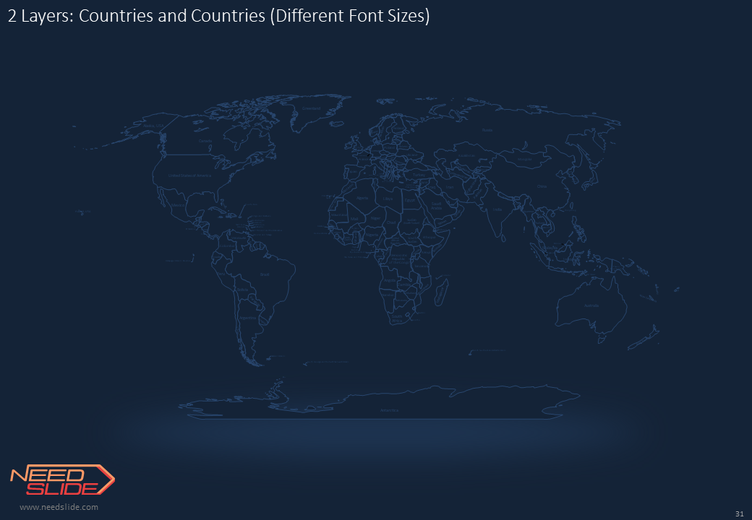This screenshot has height=520, width=752.
Task: Click the Antarctica label on the map
Action: [x=389, y=411]
